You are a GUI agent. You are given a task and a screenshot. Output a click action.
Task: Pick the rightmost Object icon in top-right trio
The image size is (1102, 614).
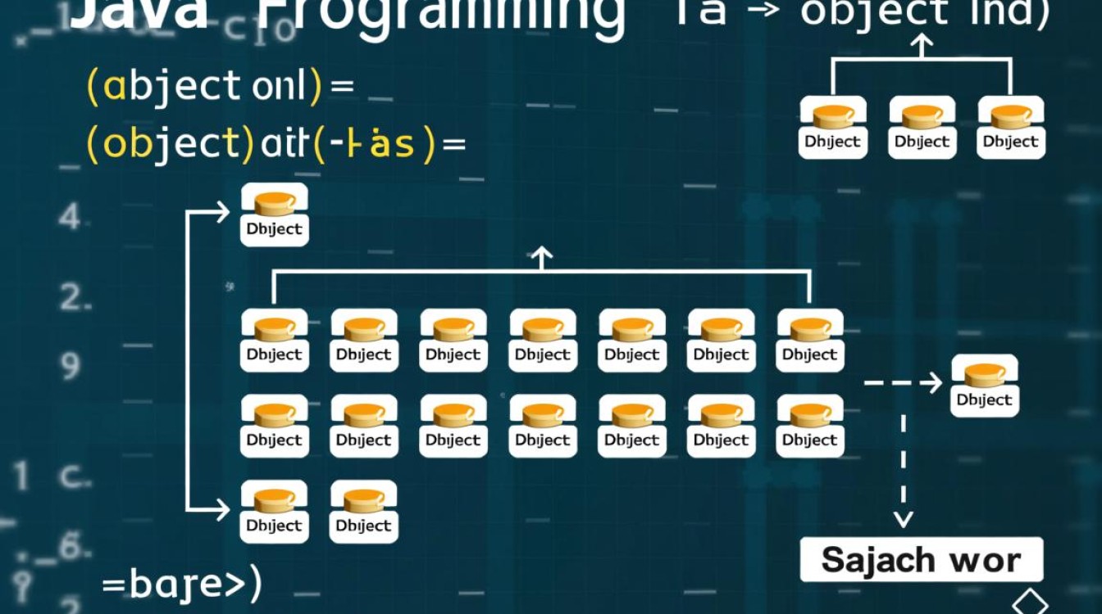(1011, 127)
